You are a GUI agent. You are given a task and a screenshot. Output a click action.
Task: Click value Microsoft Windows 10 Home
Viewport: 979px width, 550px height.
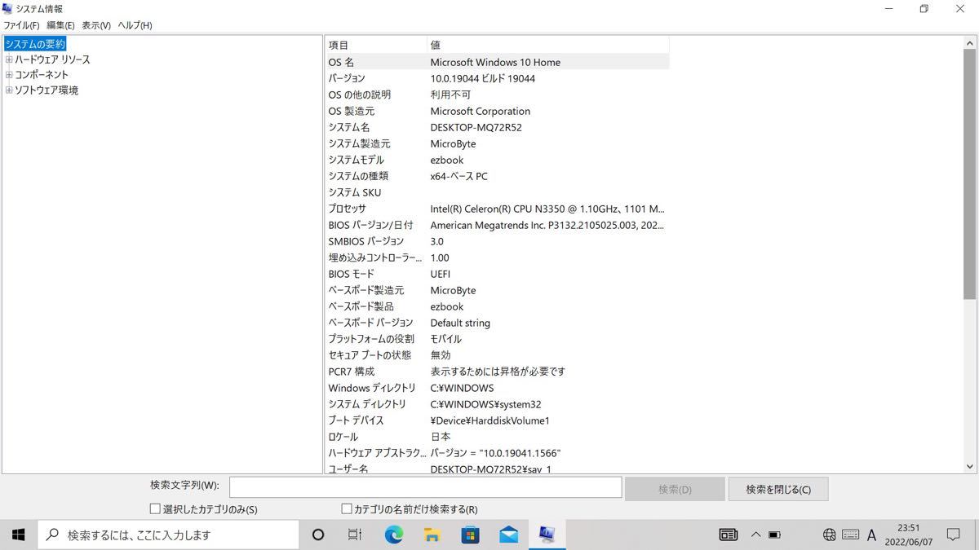[495, 62]
